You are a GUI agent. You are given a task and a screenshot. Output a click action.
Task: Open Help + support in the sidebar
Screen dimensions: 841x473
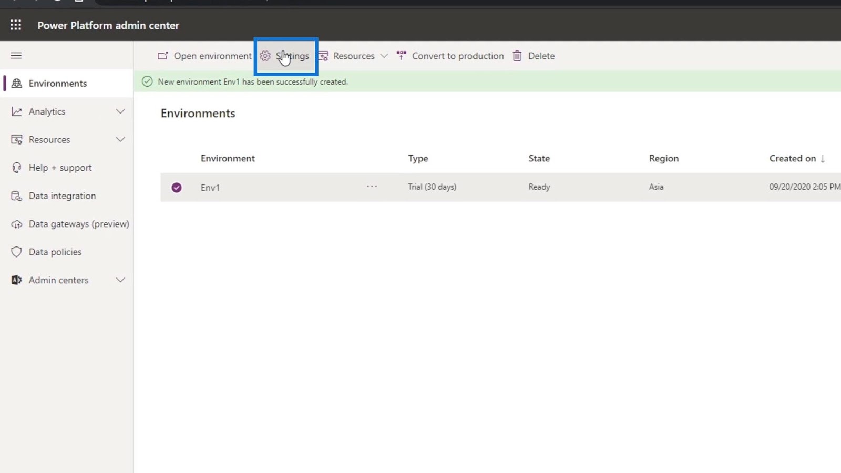click(x=67, y=168)
